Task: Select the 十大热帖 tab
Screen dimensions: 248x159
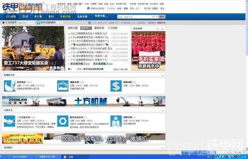Action: tap(112, 28)
